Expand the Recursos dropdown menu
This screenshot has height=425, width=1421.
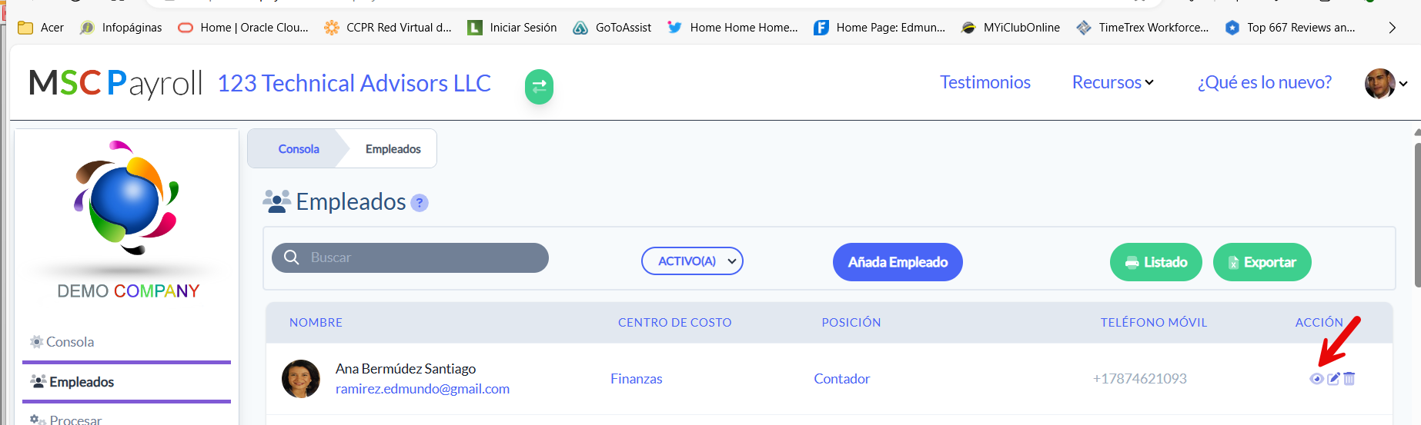point(1113,82)
